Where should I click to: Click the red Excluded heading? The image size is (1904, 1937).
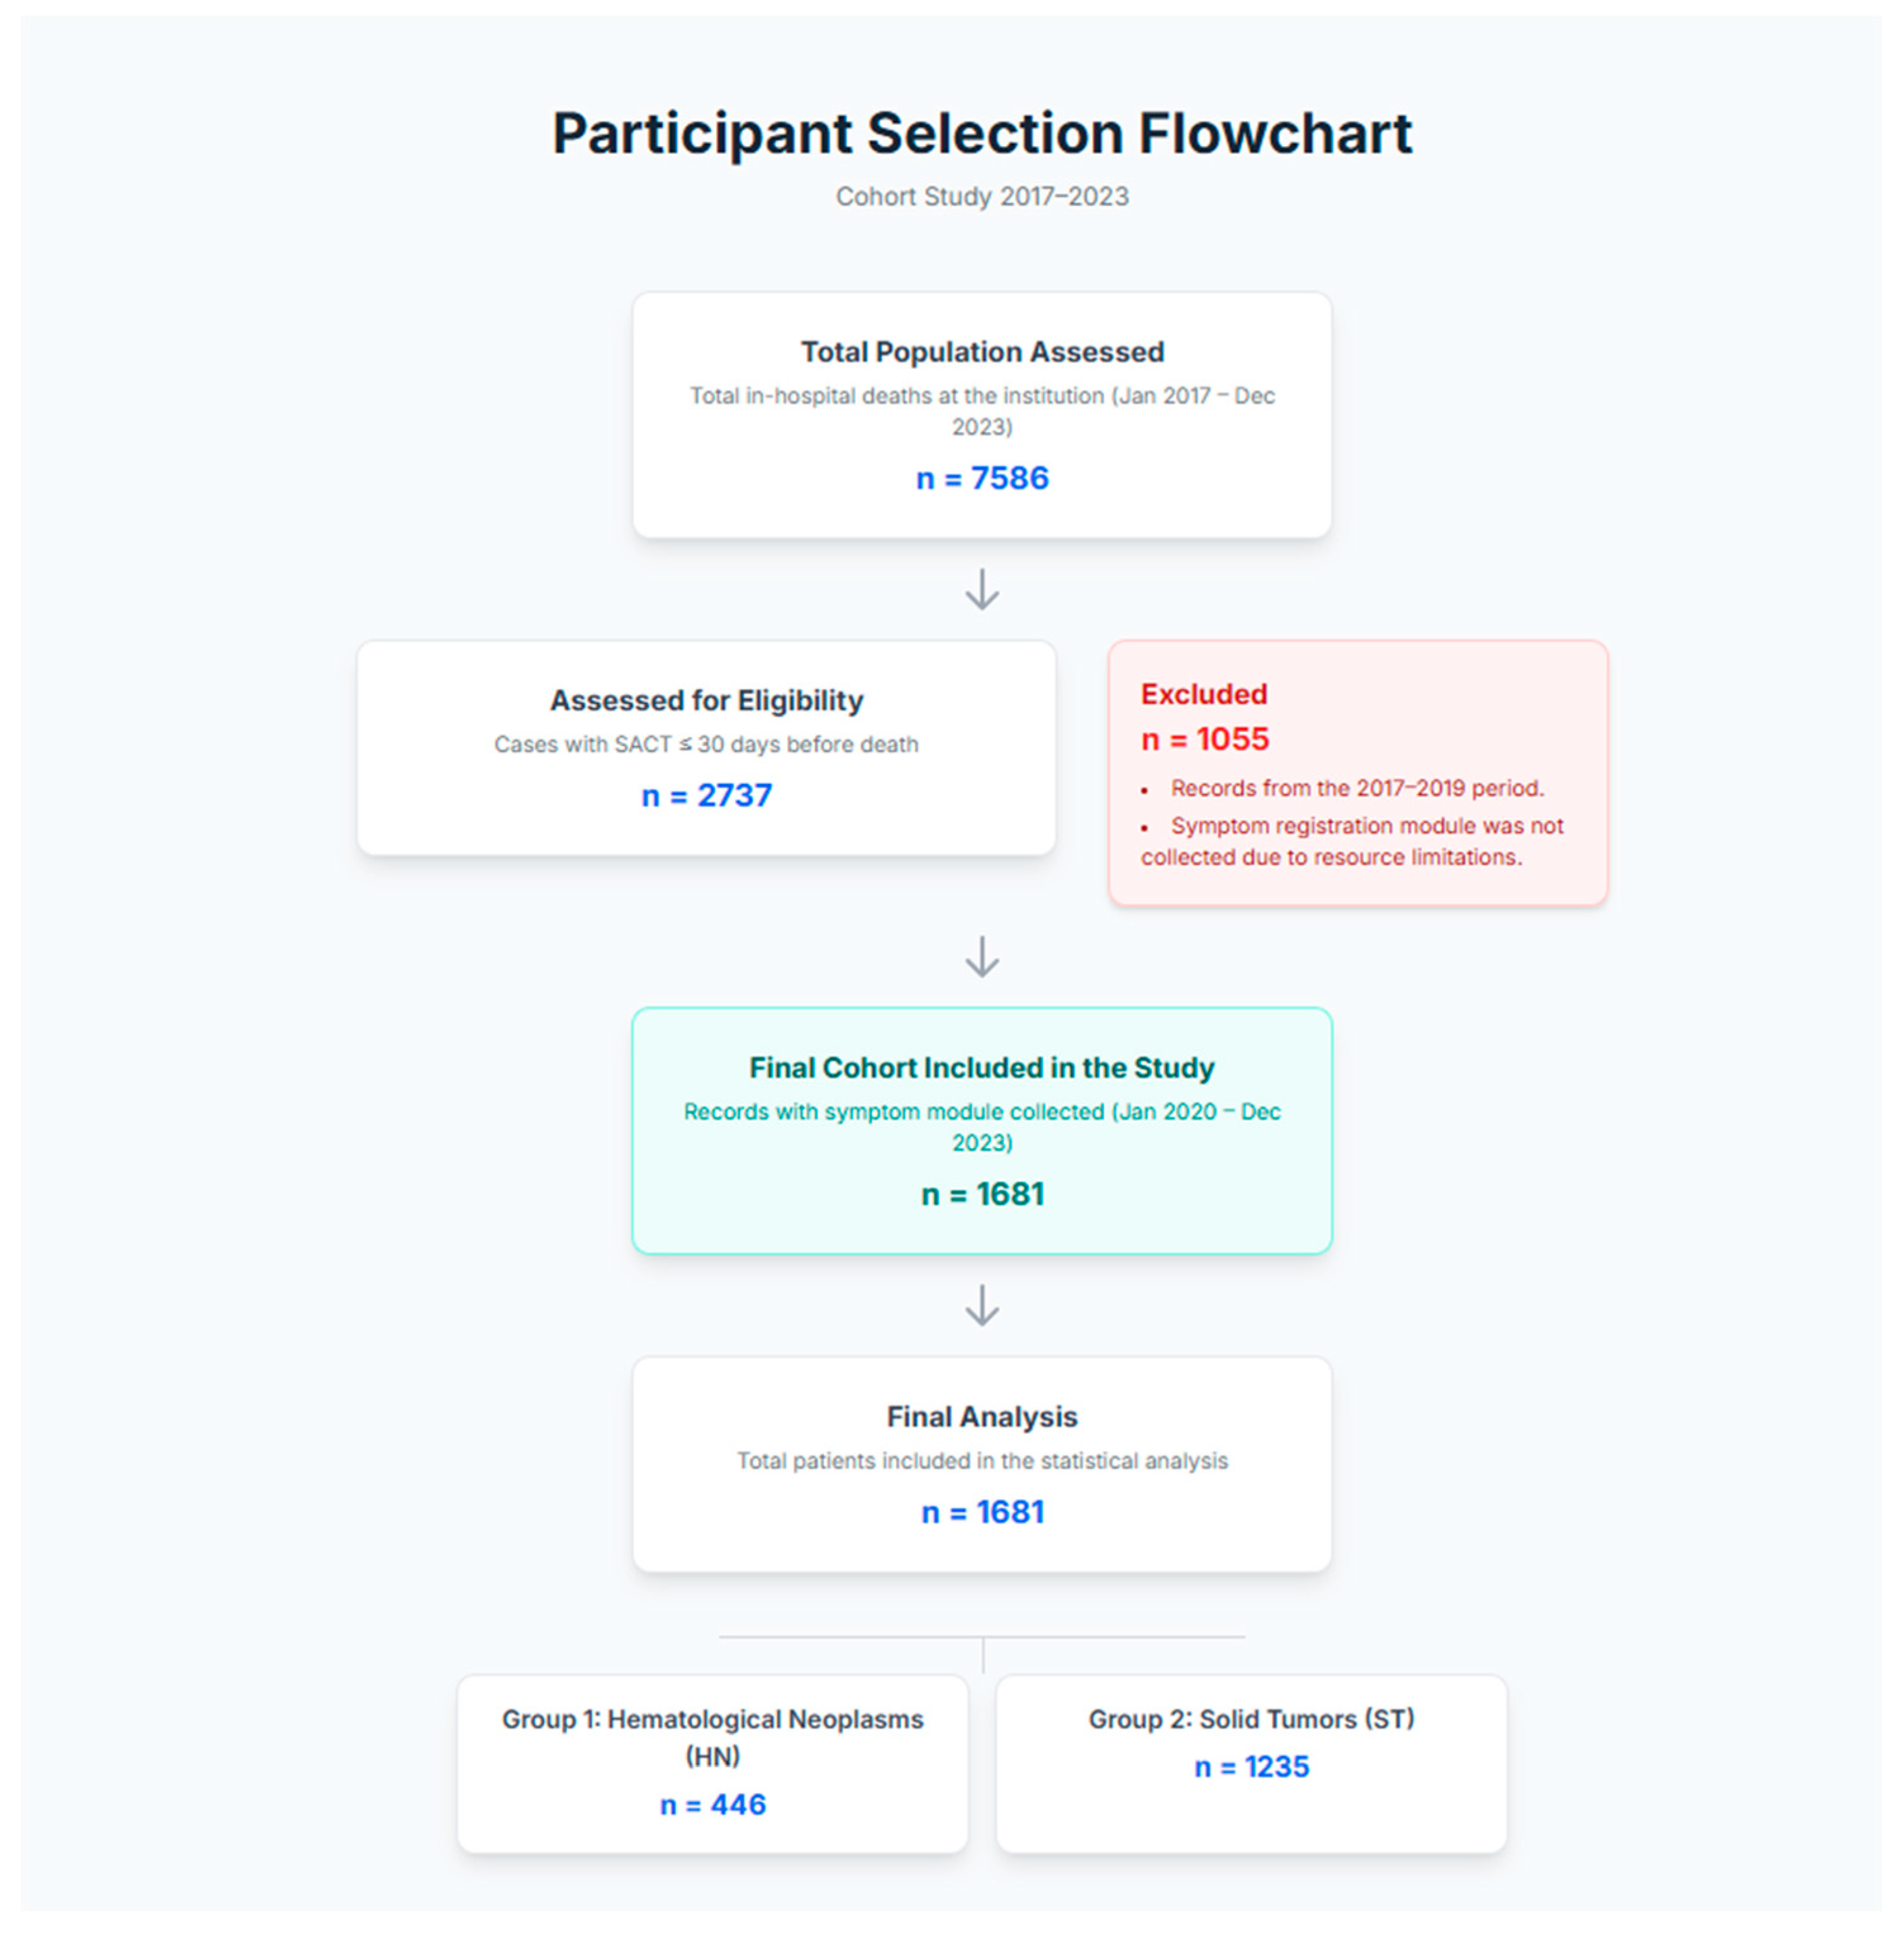click(1204, 694)
